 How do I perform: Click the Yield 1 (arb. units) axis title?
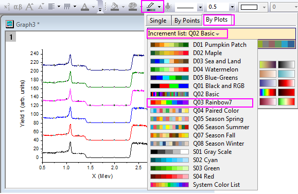[23, 103]
